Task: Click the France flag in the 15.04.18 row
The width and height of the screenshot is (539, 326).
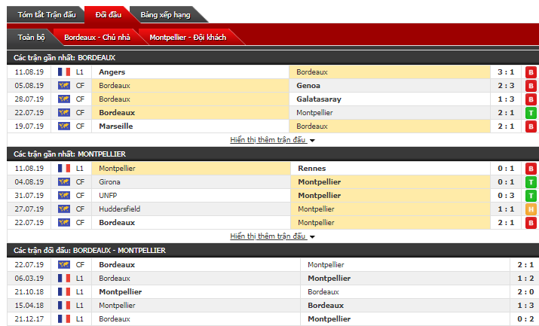Action: (x=64, y=306)
